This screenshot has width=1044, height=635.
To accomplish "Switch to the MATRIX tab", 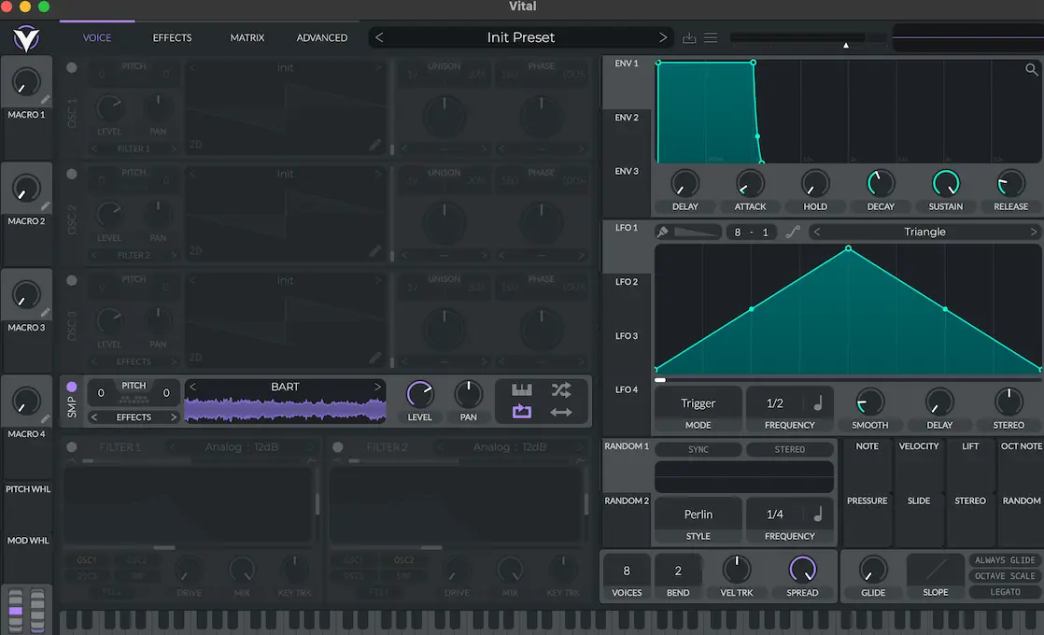I will (247, 38).
